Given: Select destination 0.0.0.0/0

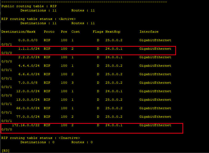Looking at the screenshot, I should pos(28,40).
